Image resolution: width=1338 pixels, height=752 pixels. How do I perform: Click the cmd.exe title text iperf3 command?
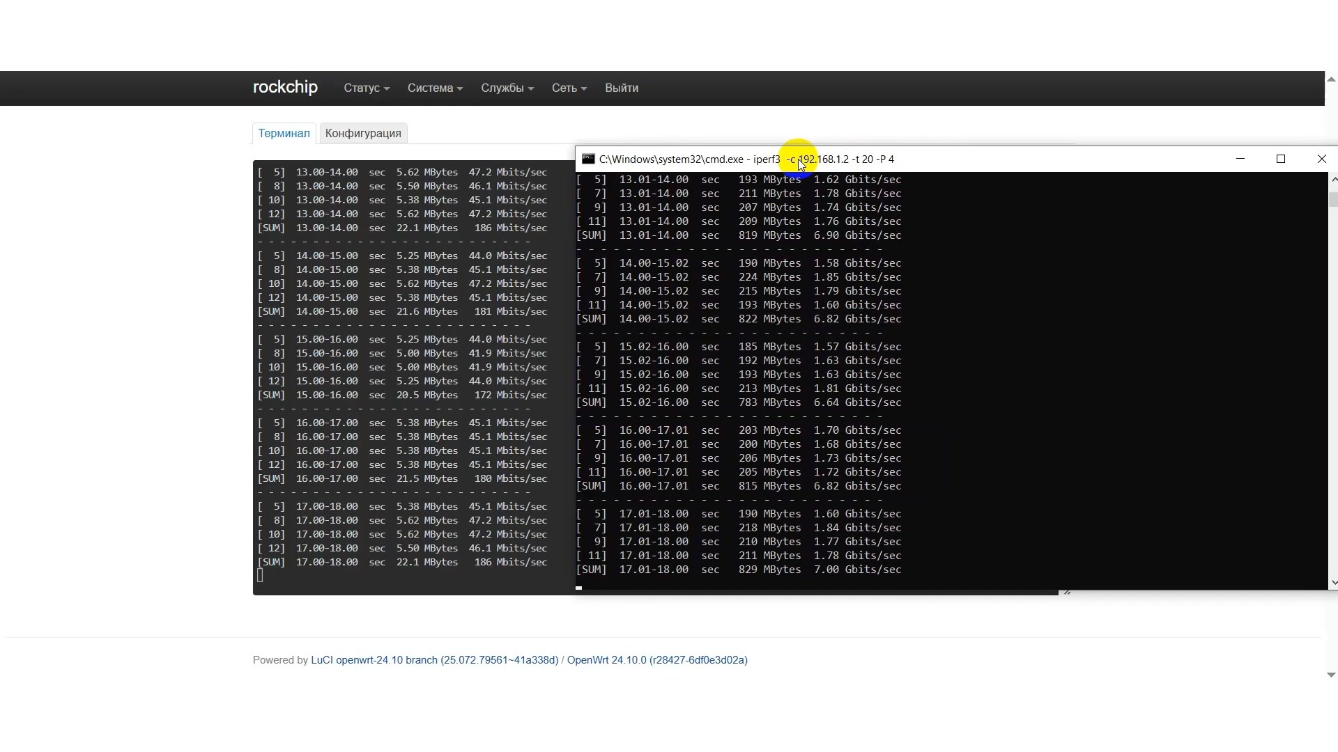tap(746, 159)
